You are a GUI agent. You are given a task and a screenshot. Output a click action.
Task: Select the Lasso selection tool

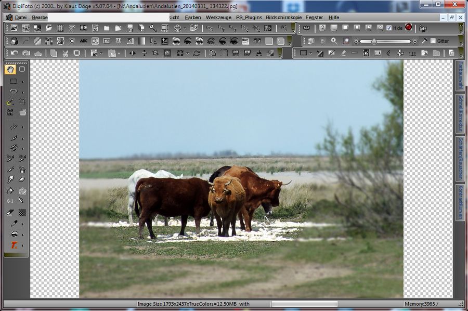14,92
